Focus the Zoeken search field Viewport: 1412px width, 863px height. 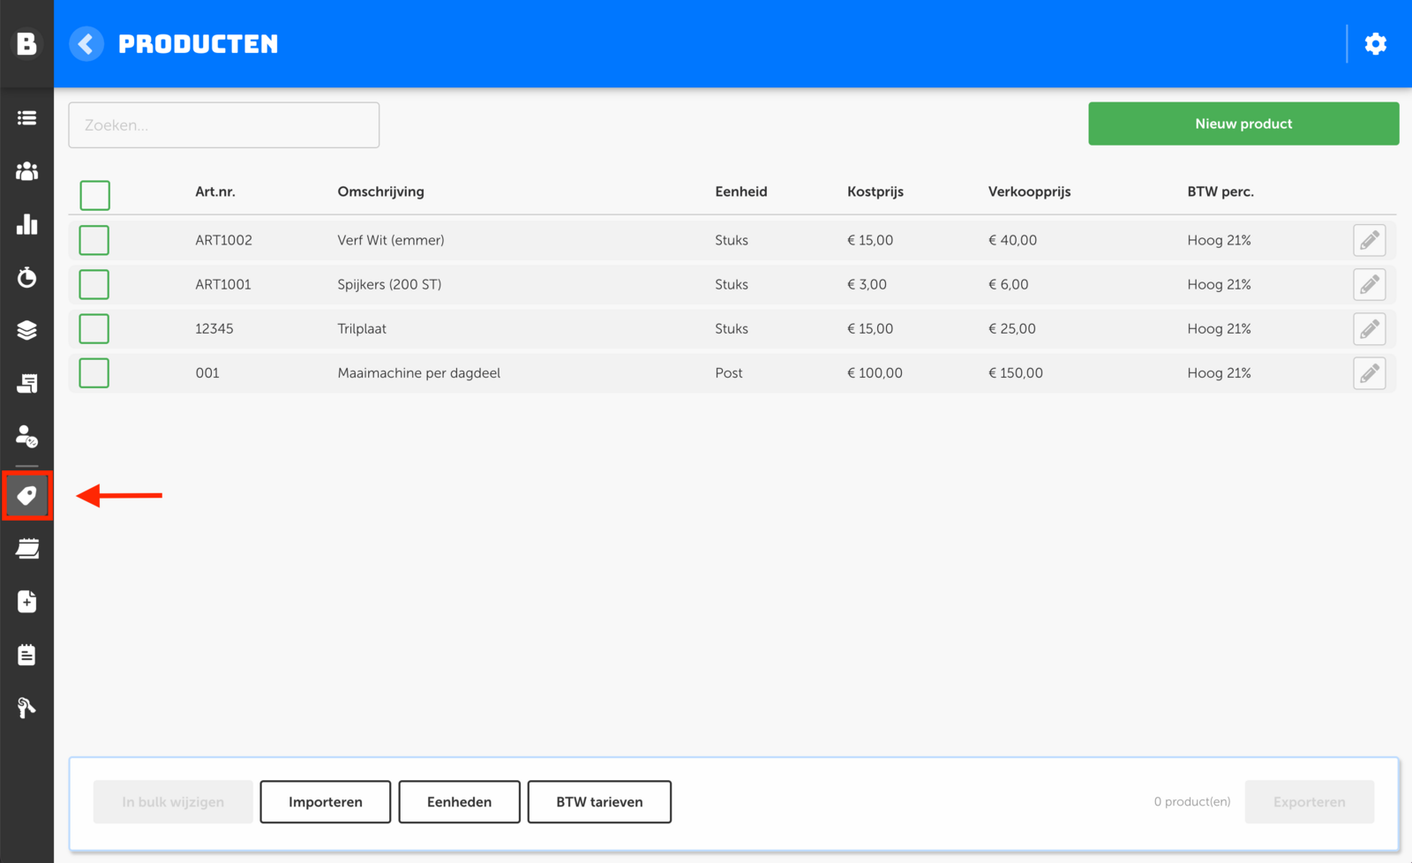[x=224, y=125]
